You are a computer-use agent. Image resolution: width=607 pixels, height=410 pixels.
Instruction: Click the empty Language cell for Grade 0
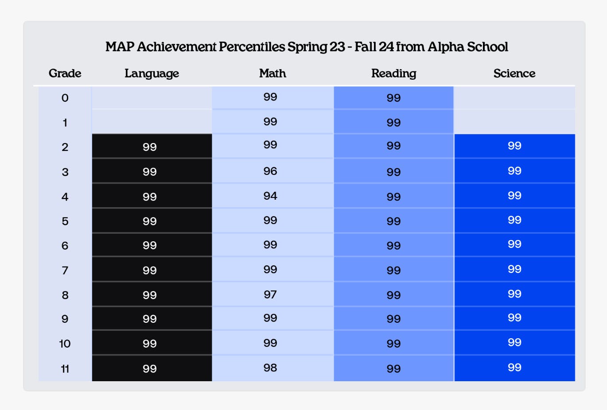point(152,98)
